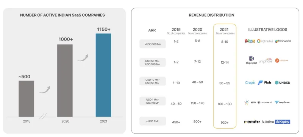Click the 2015 '1-2' cell in the >USD 100 Mn row

tap(176, 41)
